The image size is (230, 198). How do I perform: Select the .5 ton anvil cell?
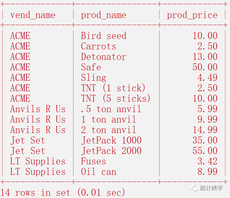click(111, 109)
